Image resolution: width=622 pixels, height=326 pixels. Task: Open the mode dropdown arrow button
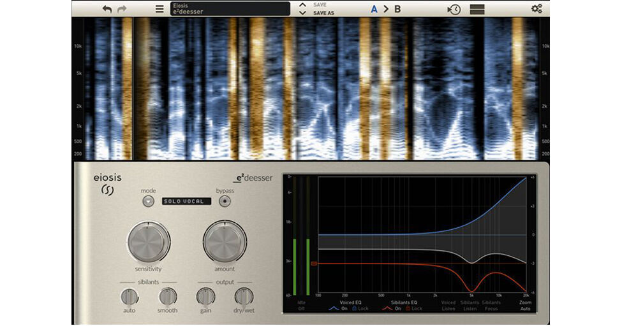coord(149,201)
